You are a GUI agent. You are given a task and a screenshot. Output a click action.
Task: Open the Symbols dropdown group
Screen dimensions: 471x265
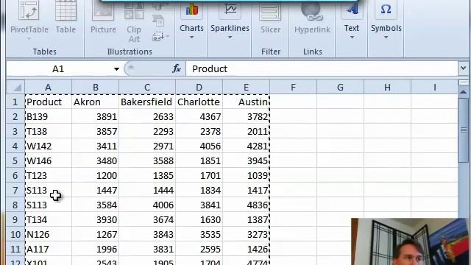[386, 21]
